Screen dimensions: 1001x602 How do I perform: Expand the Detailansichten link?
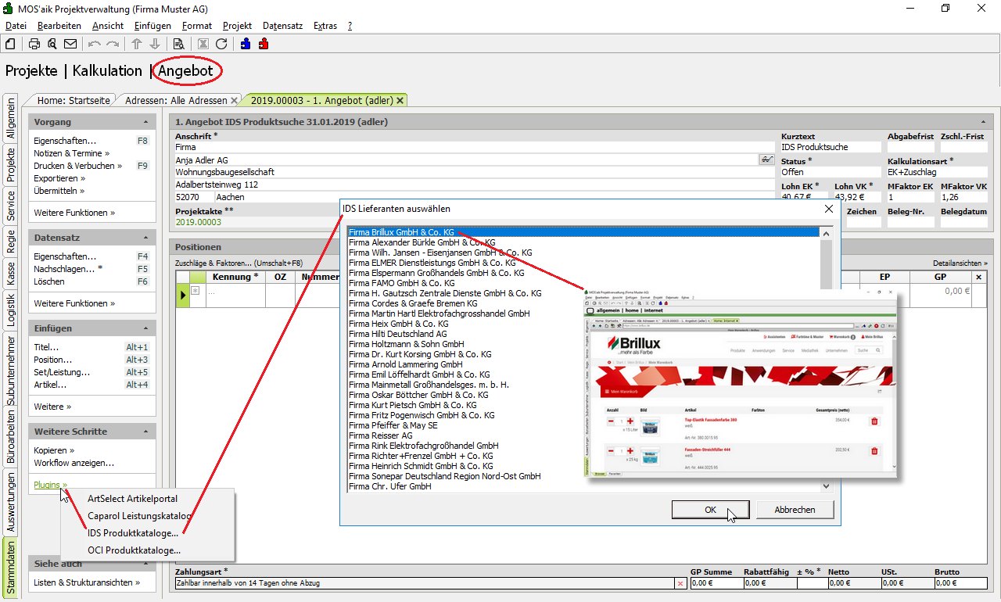coord(960,263)
